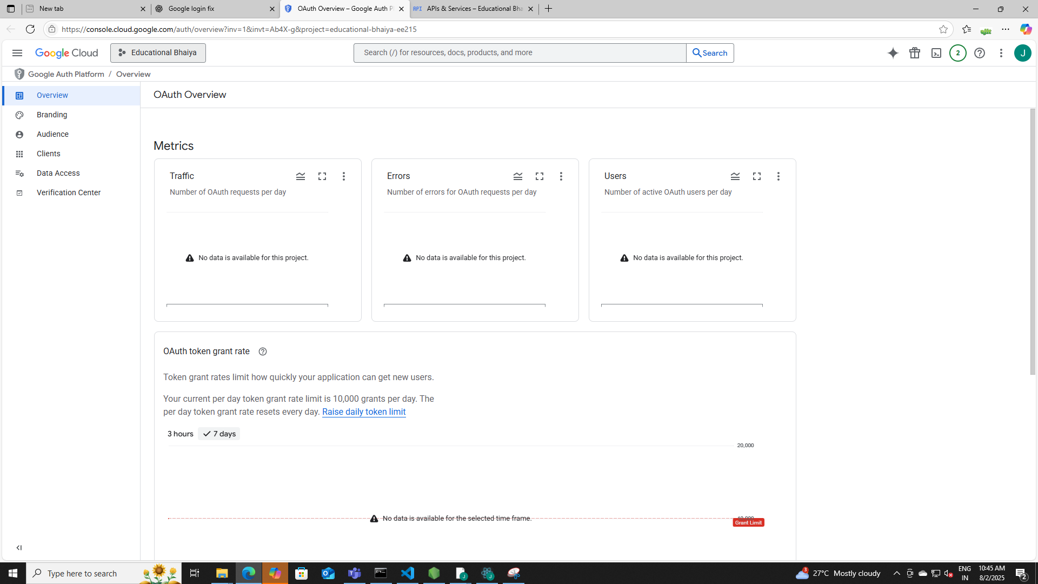Select the 3 hours time range
Image resolution: width=1038 pixels, height=584 pixels.
coord(180,434)
